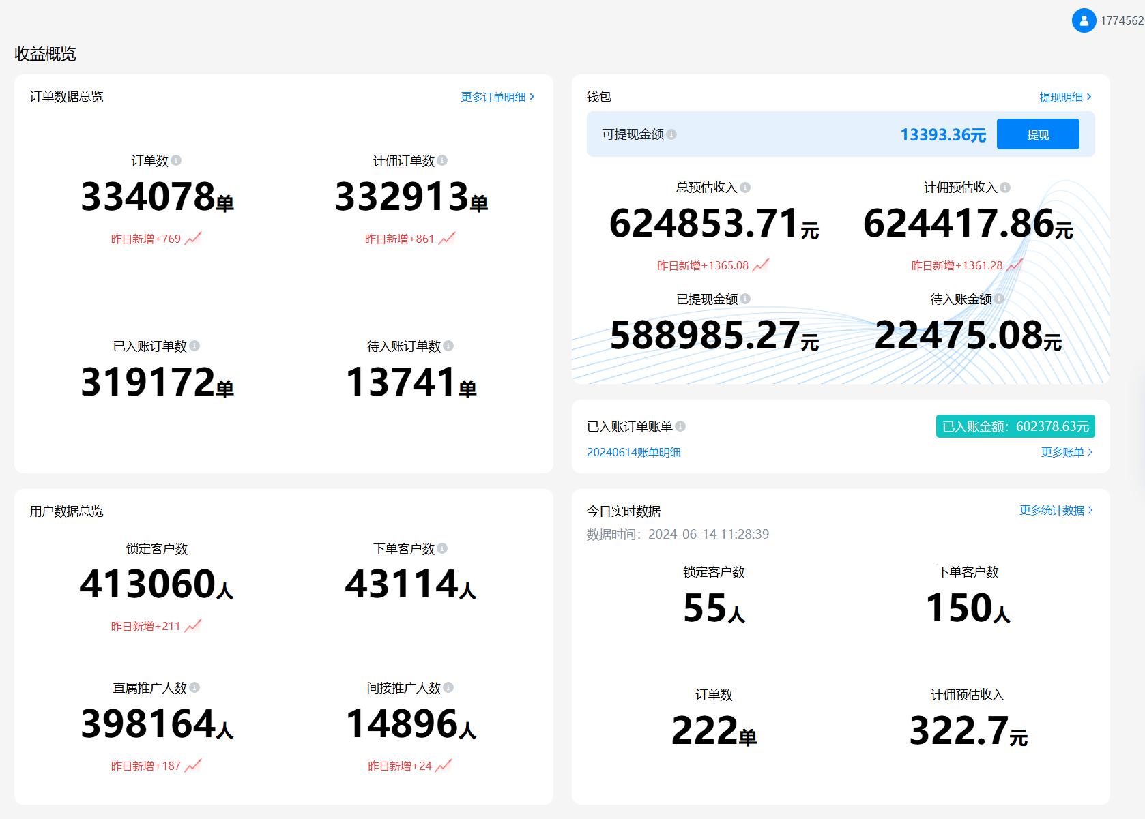Click the info icon beside 可提现金额
The image size is (1145, 819).
tap(671, 134)
